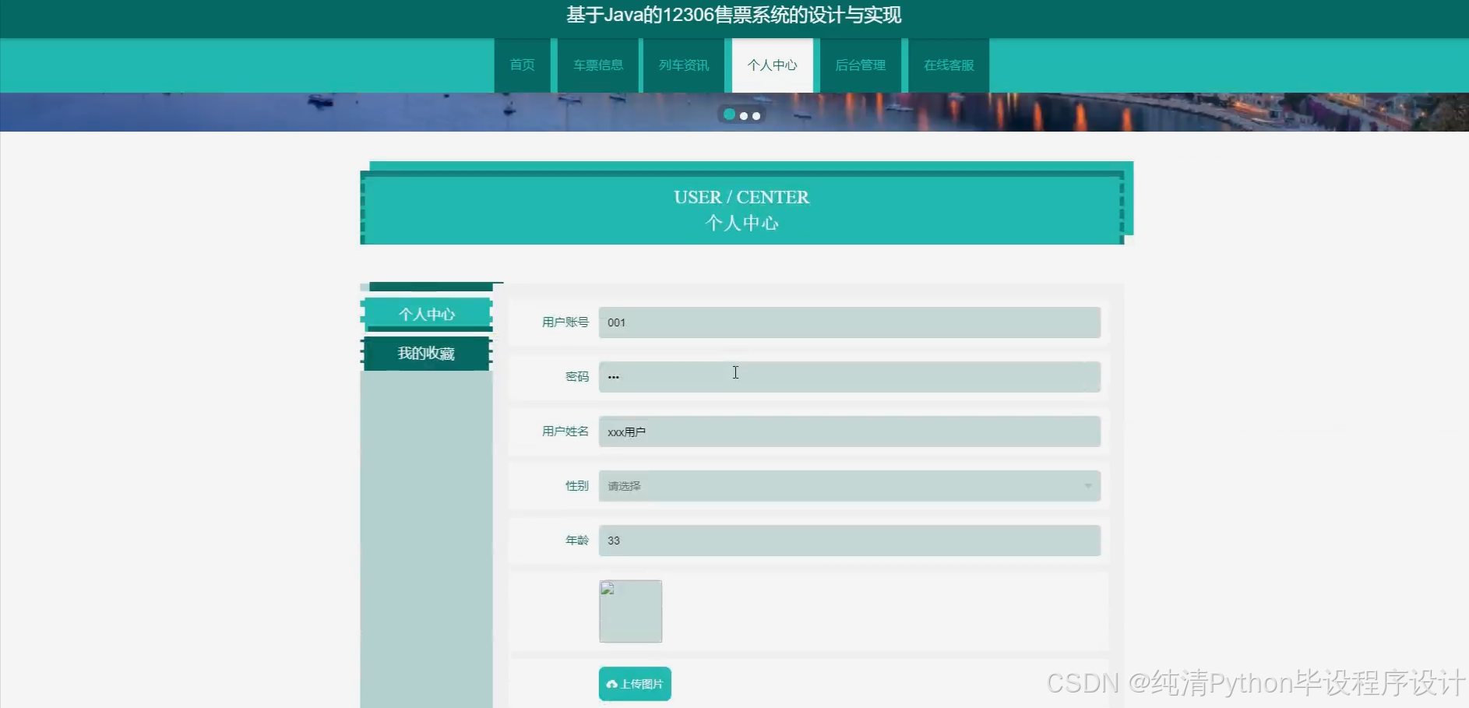
Task: Click the 用户账号 input showing 001
Action: (x=848, y=322)
